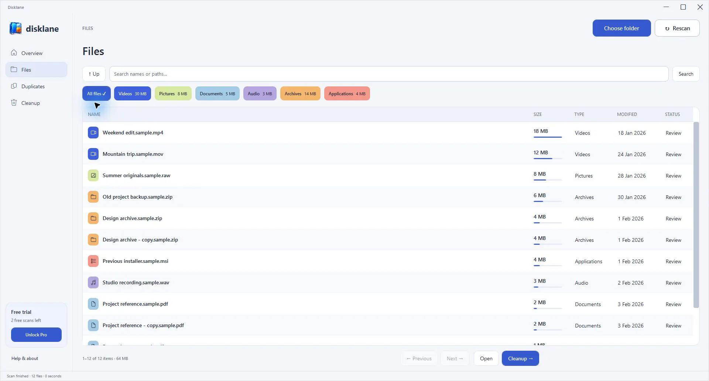Sort by the SIZE column header

[x=538, y=114]
